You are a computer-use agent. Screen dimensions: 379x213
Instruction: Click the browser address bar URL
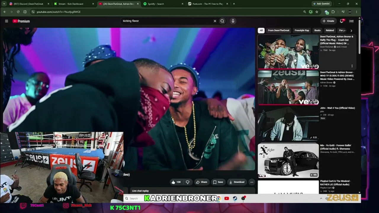click(59, 12)
